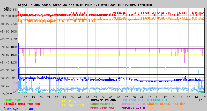Click the x-axis hour label '22'
This screenshot has width=207, height=111.
point(56,97)
